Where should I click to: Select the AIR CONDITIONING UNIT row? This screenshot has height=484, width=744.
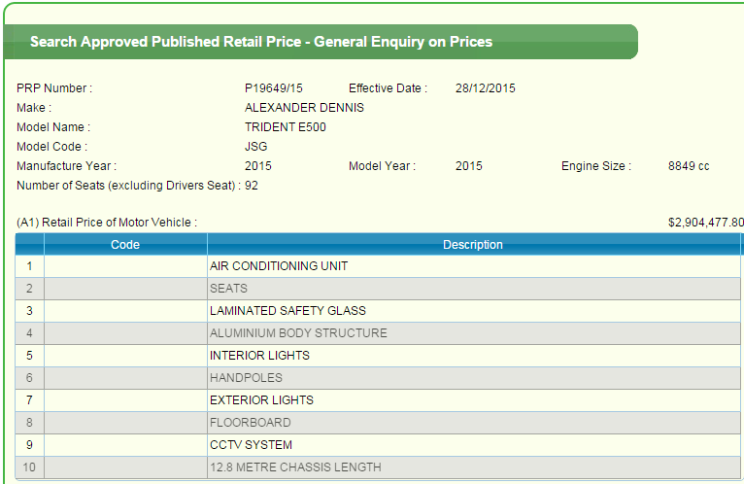378,266
